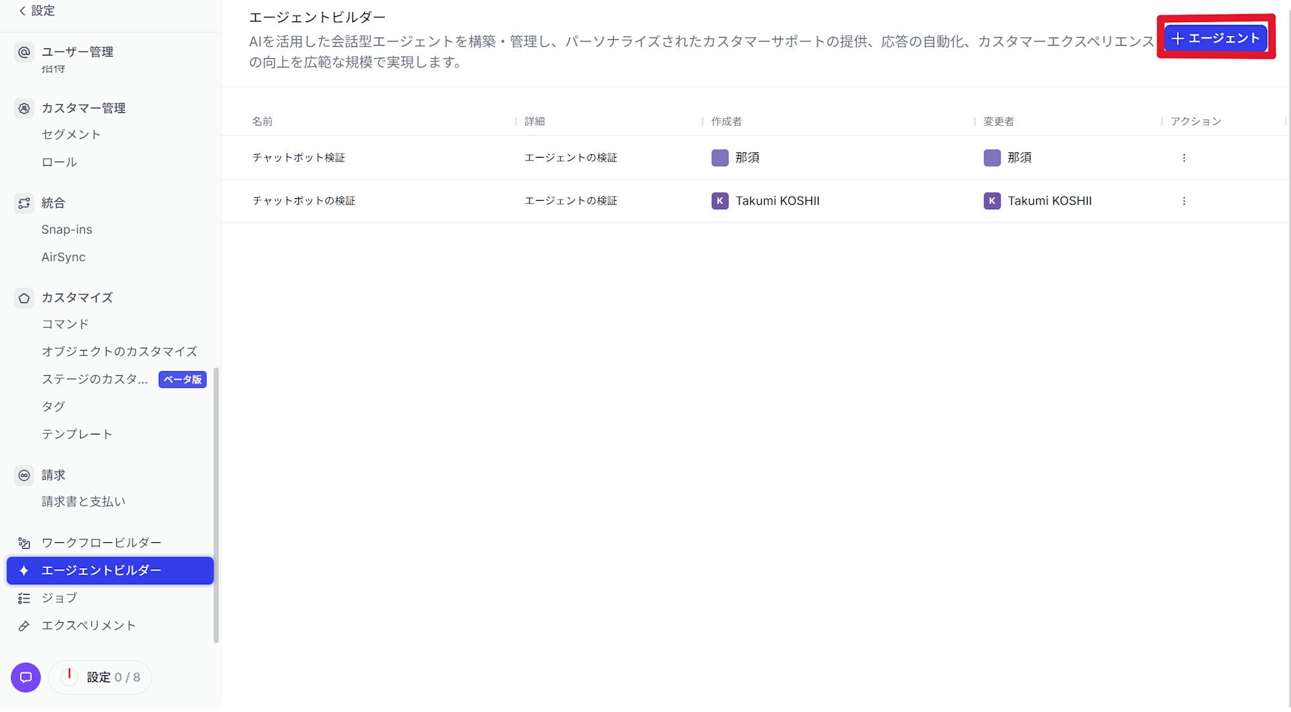Open actions menu for チャットボットの検証 row

tap(1184, 201)
